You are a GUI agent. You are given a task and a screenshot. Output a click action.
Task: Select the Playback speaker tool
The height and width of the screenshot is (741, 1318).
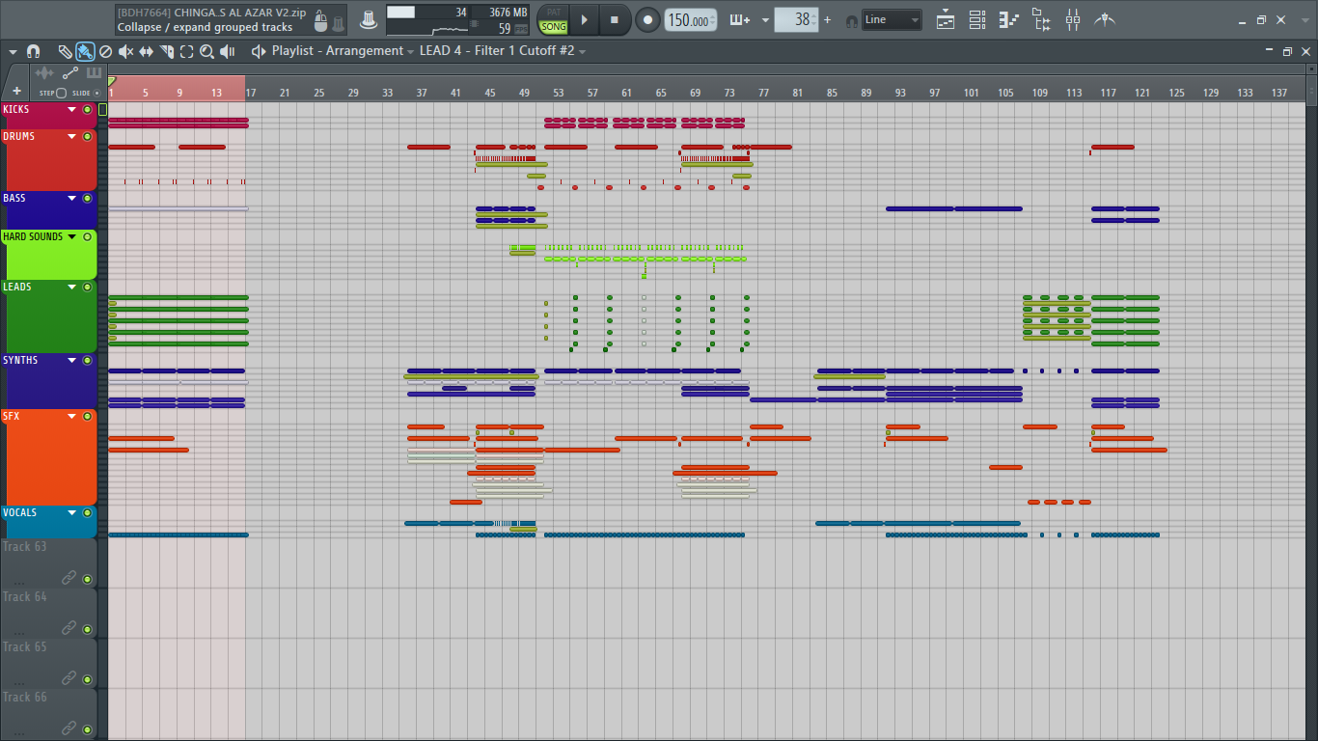(x=227, y=51)
